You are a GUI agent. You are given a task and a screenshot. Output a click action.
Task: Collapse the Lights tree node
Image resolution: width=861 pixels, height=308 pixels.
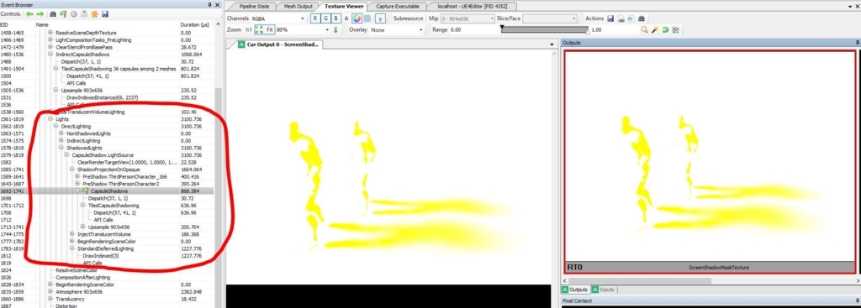coord(50,119)
